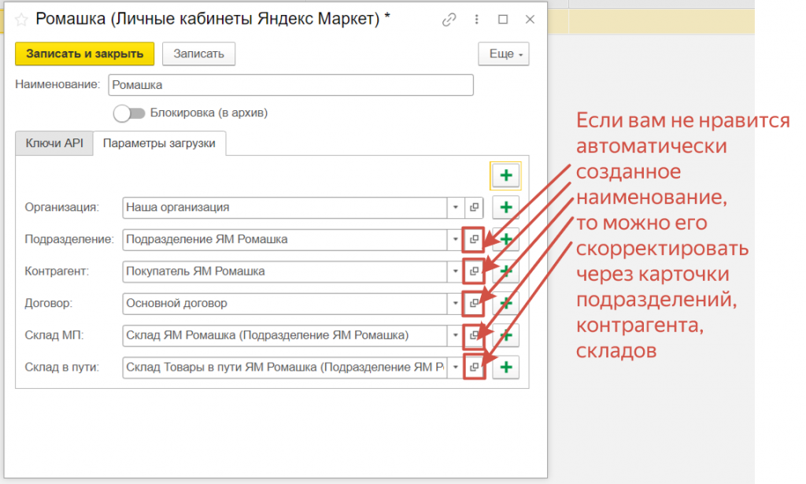This screenshot has height=484, width=806.
Task: Expand the Склад МП dropdown list
Action: click(456, 335)
